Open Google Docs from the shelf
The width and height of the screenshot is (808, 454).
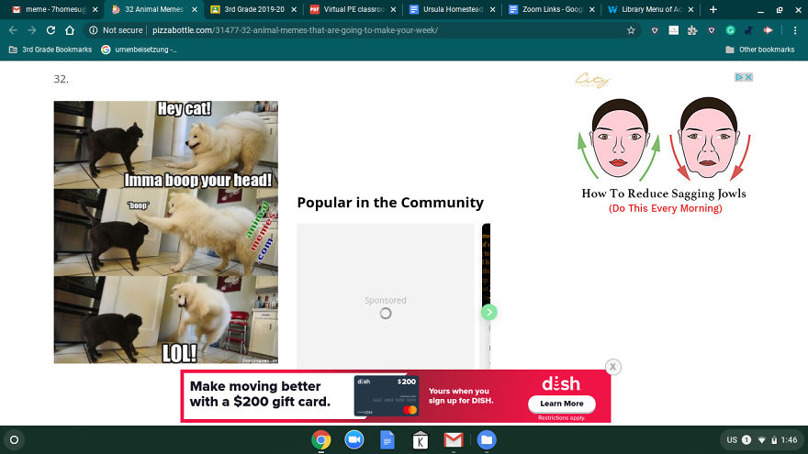[387, 440]
